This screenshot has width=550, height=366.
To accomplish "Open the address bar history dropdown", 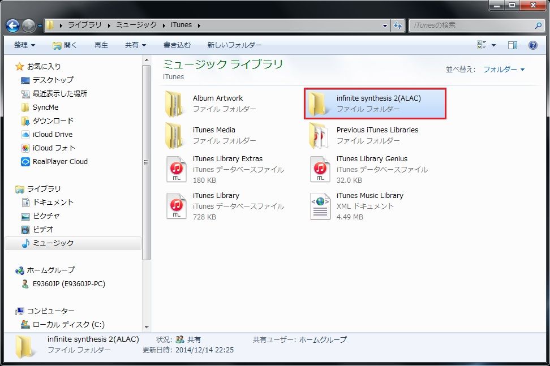I will click(x=385, y=25).
